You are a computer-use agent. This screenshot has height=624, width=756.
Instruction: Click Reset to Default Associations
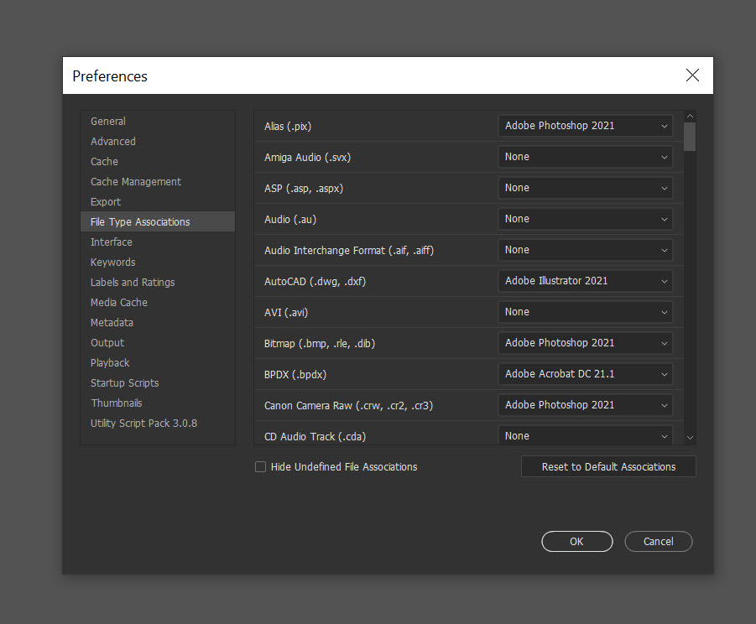[607, 466]
